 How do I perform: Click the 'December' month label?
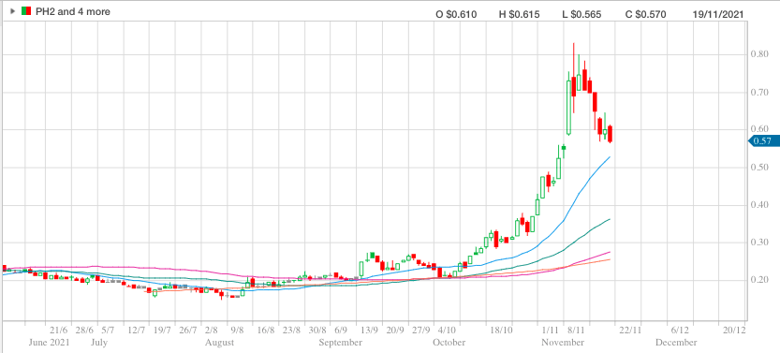[x=676, y=343]
